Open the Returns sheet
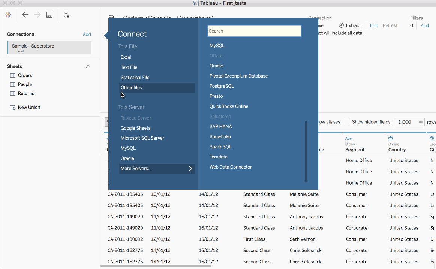This screenshot has height=269, width=436. (26, 93)
